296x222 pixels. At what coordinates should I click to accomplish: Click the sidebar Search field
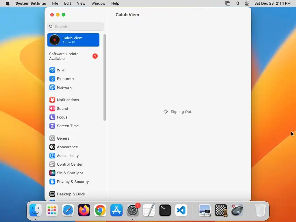(75, 27)
